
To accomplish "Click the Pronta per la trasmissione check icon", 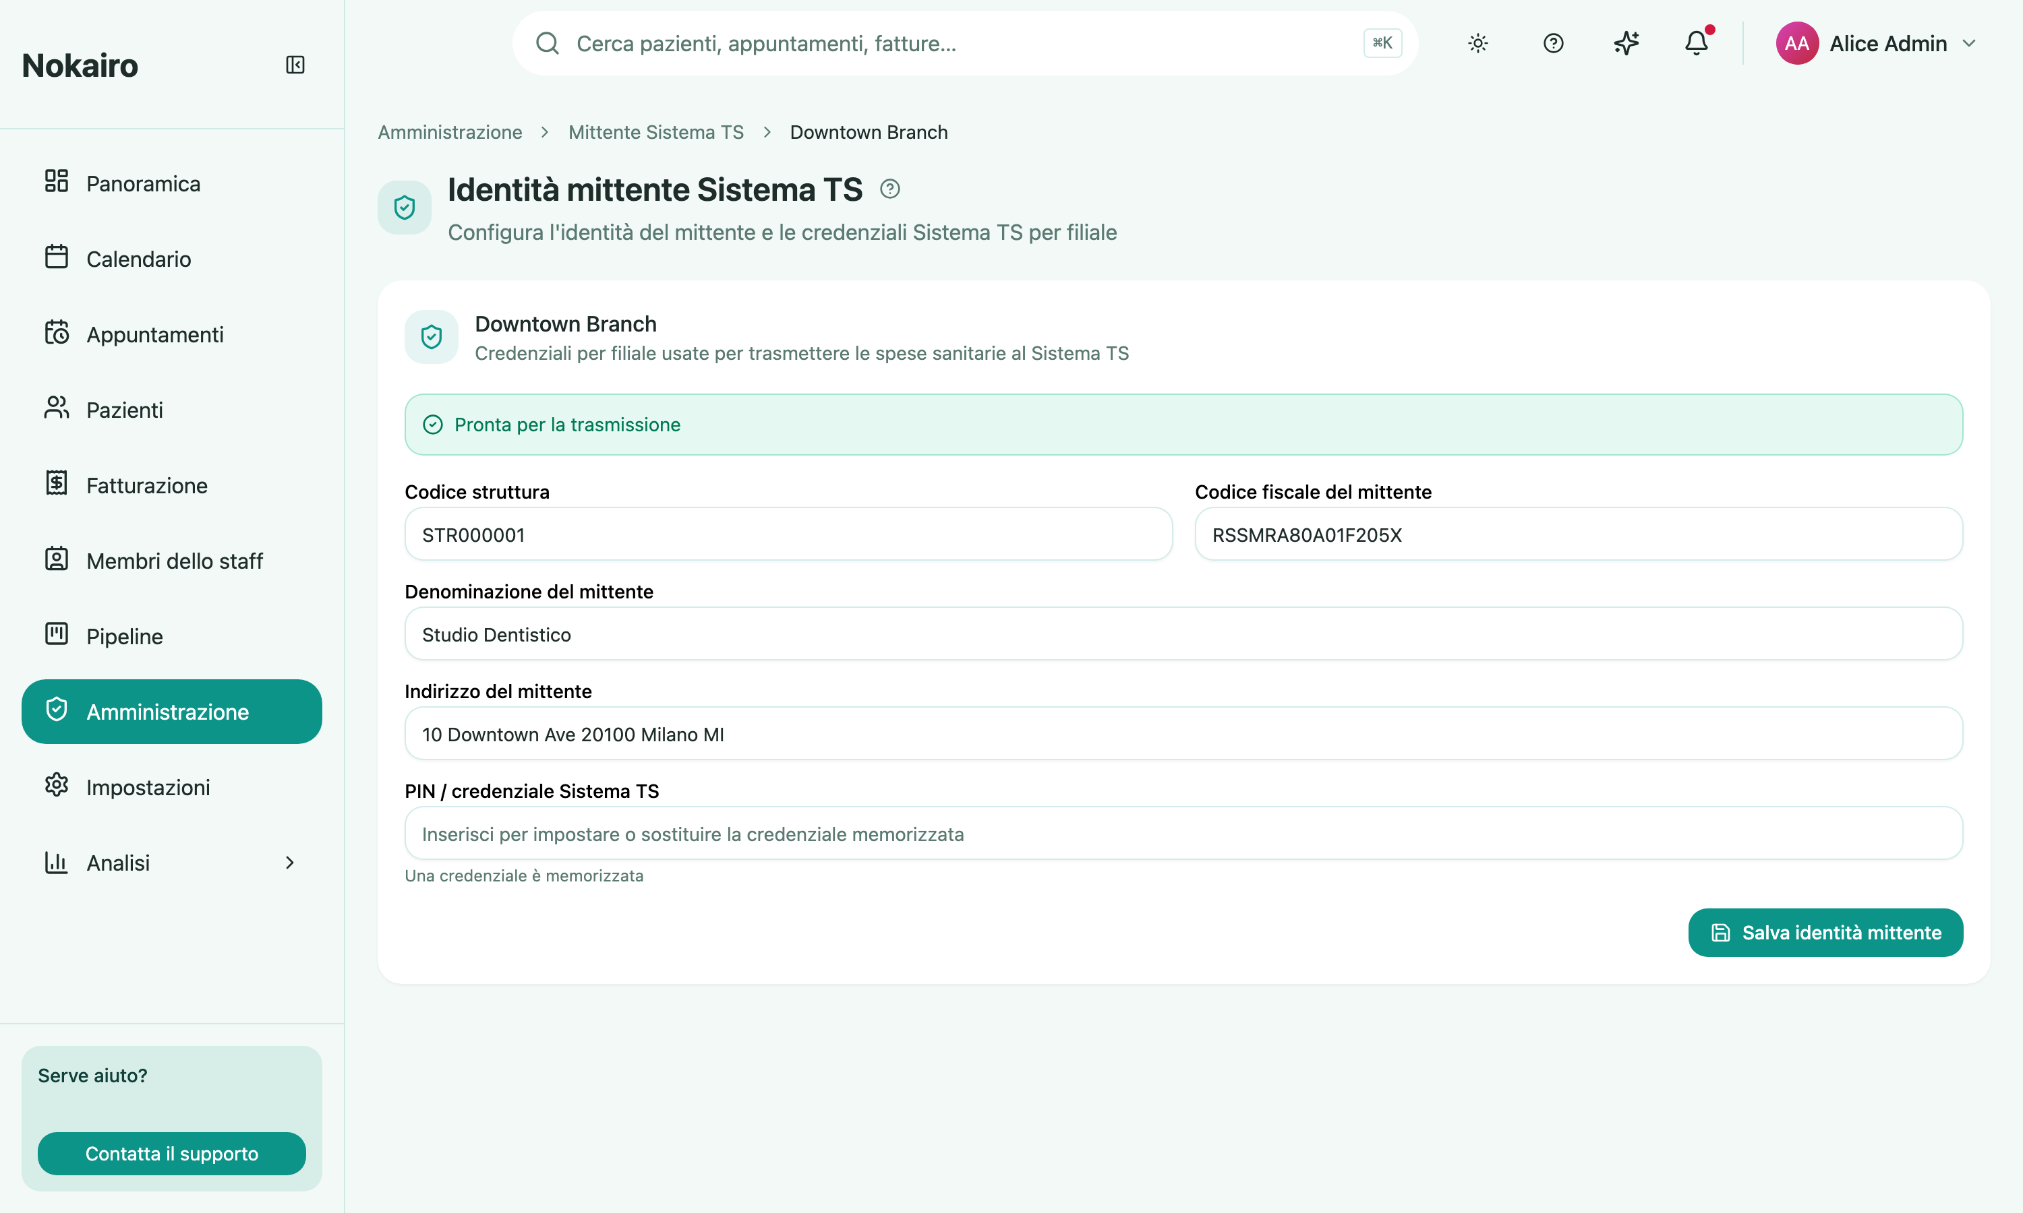I will (x=432, y=425).
